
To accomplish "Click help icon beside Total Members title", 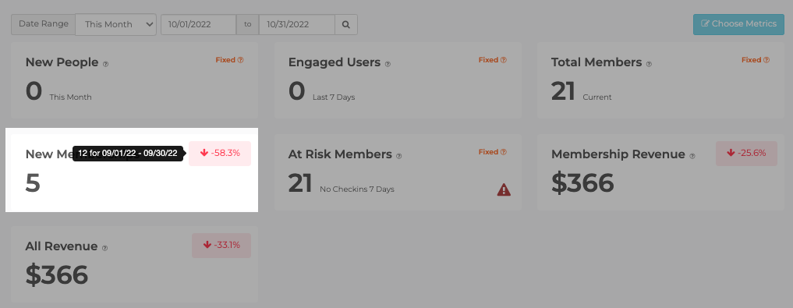I will (x=649, y=64).
